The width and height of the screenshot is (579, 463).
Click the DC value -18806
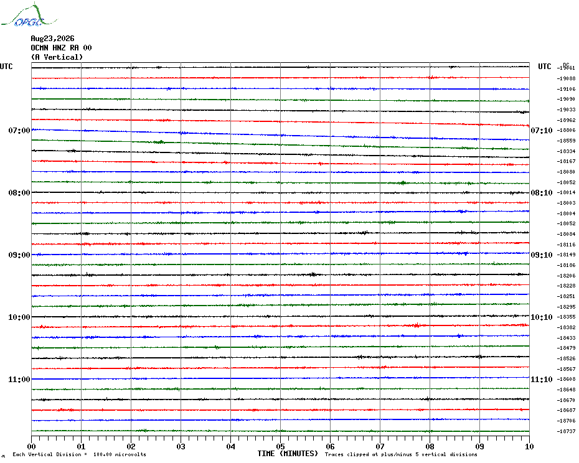566,130
